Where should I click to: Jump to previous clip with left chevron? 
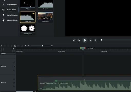point(91,40)
